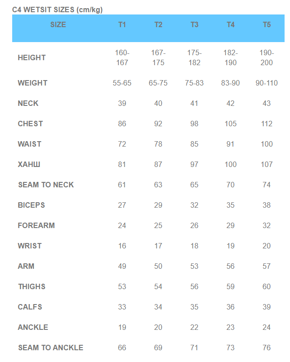
Task: Select the T5 thighs value 60
Action: click(267, 287)
